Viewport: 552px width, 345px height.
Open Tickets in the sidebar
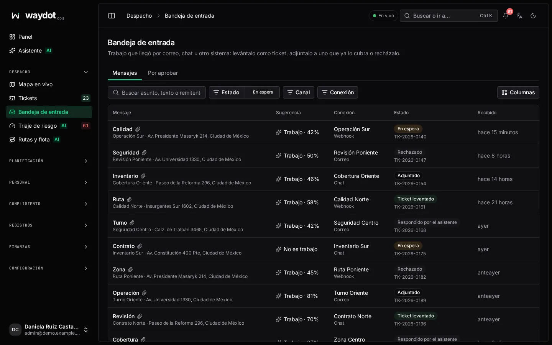(x=49, y=98)
